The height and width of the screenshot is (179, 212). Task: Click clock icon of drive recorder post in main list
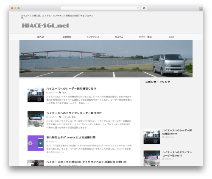(x=47, y=117)
